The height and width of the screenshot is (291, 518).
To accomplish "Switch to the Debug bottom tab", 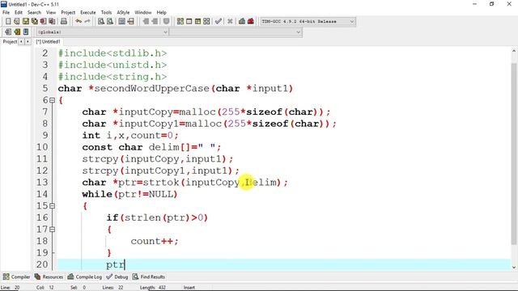I will [x=117, y=276].
